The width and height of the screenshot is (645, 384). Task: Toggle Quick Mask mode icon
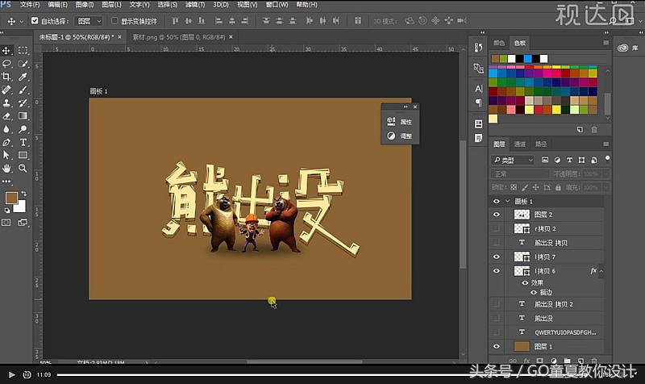(6, 223)
